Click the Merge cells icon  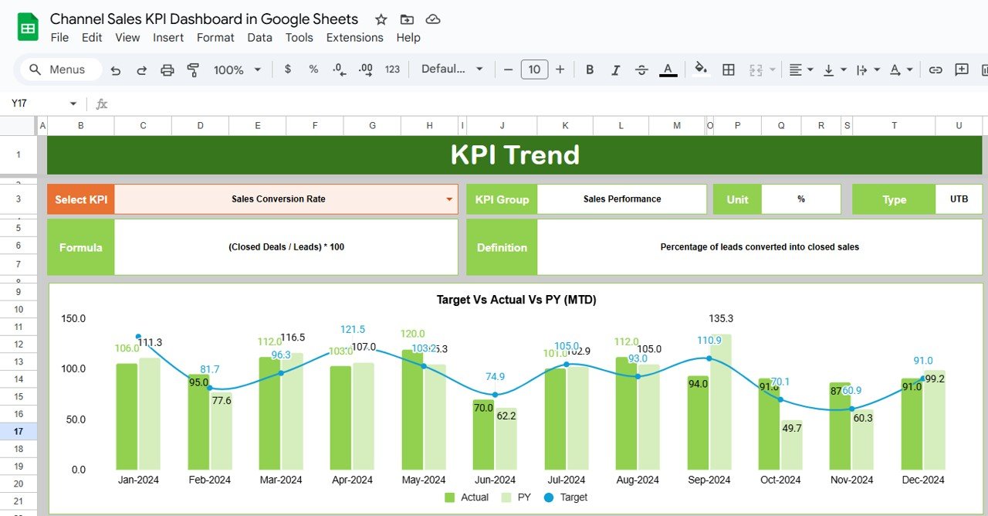click(755, 70)
